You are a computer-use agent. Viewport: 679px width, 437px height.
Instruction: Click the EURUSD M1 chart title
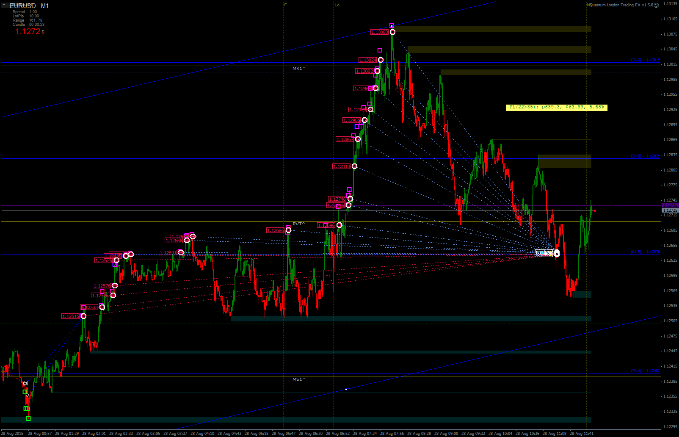(x=29, y=6)
